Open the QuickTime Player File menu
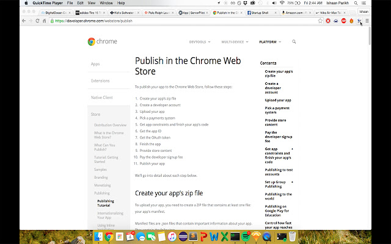 tap(70, 3)
